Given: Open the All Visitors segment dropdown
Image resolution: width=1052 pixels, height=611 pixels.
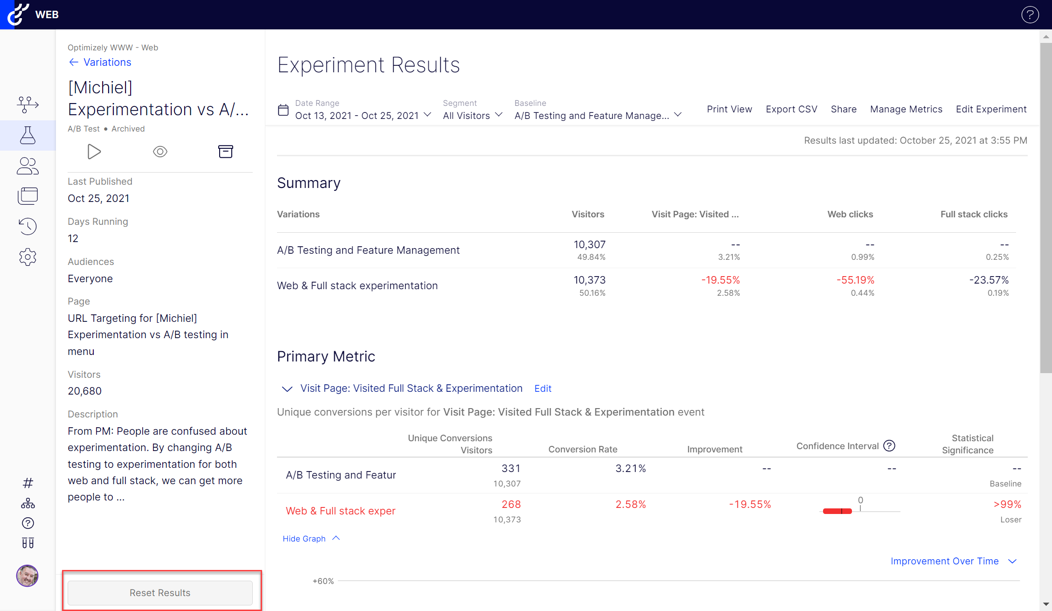Looking at the screenshot, I should click(472, 115).
